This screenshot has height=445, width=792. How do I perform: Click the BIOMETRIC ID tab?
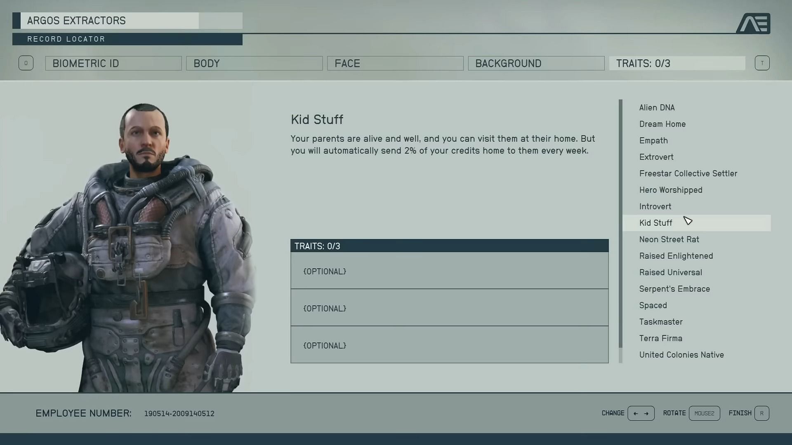point(114,63)
